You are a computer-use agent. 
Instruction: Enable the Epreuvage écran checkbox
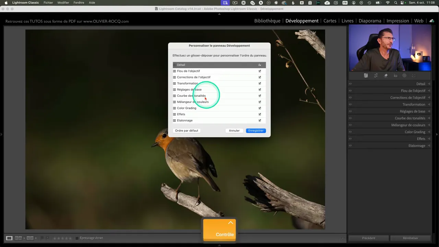(x=77, y=238)
